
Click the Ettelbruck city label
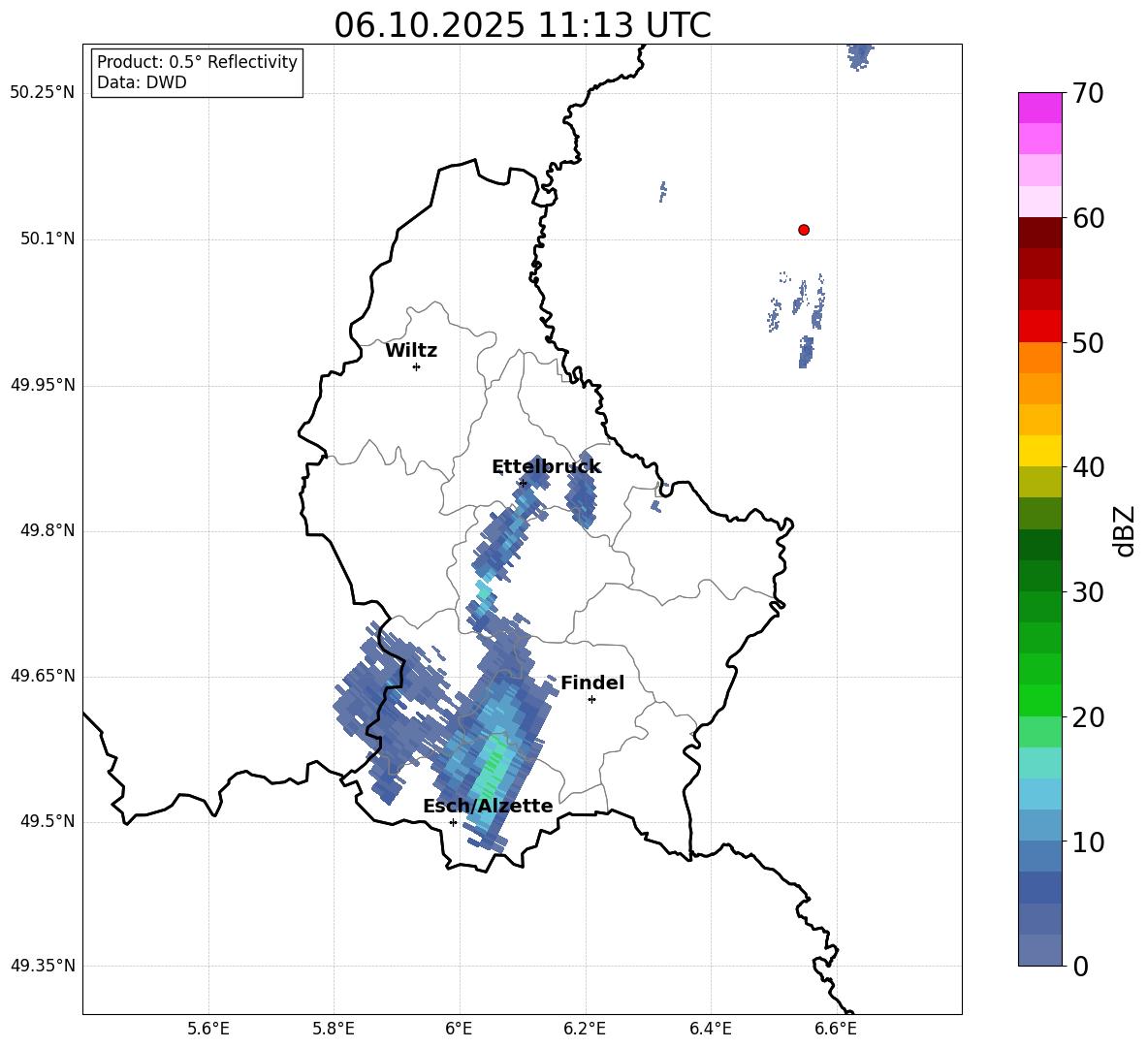[546, 467]
